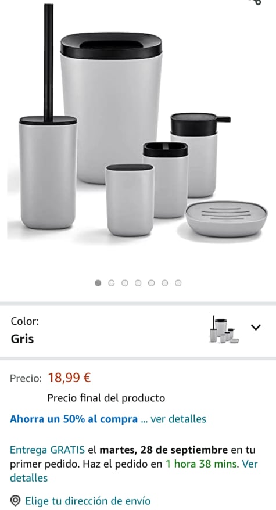276x510 pixels.
Task: Open the Color: Gris selector
Action: (138, 331)
